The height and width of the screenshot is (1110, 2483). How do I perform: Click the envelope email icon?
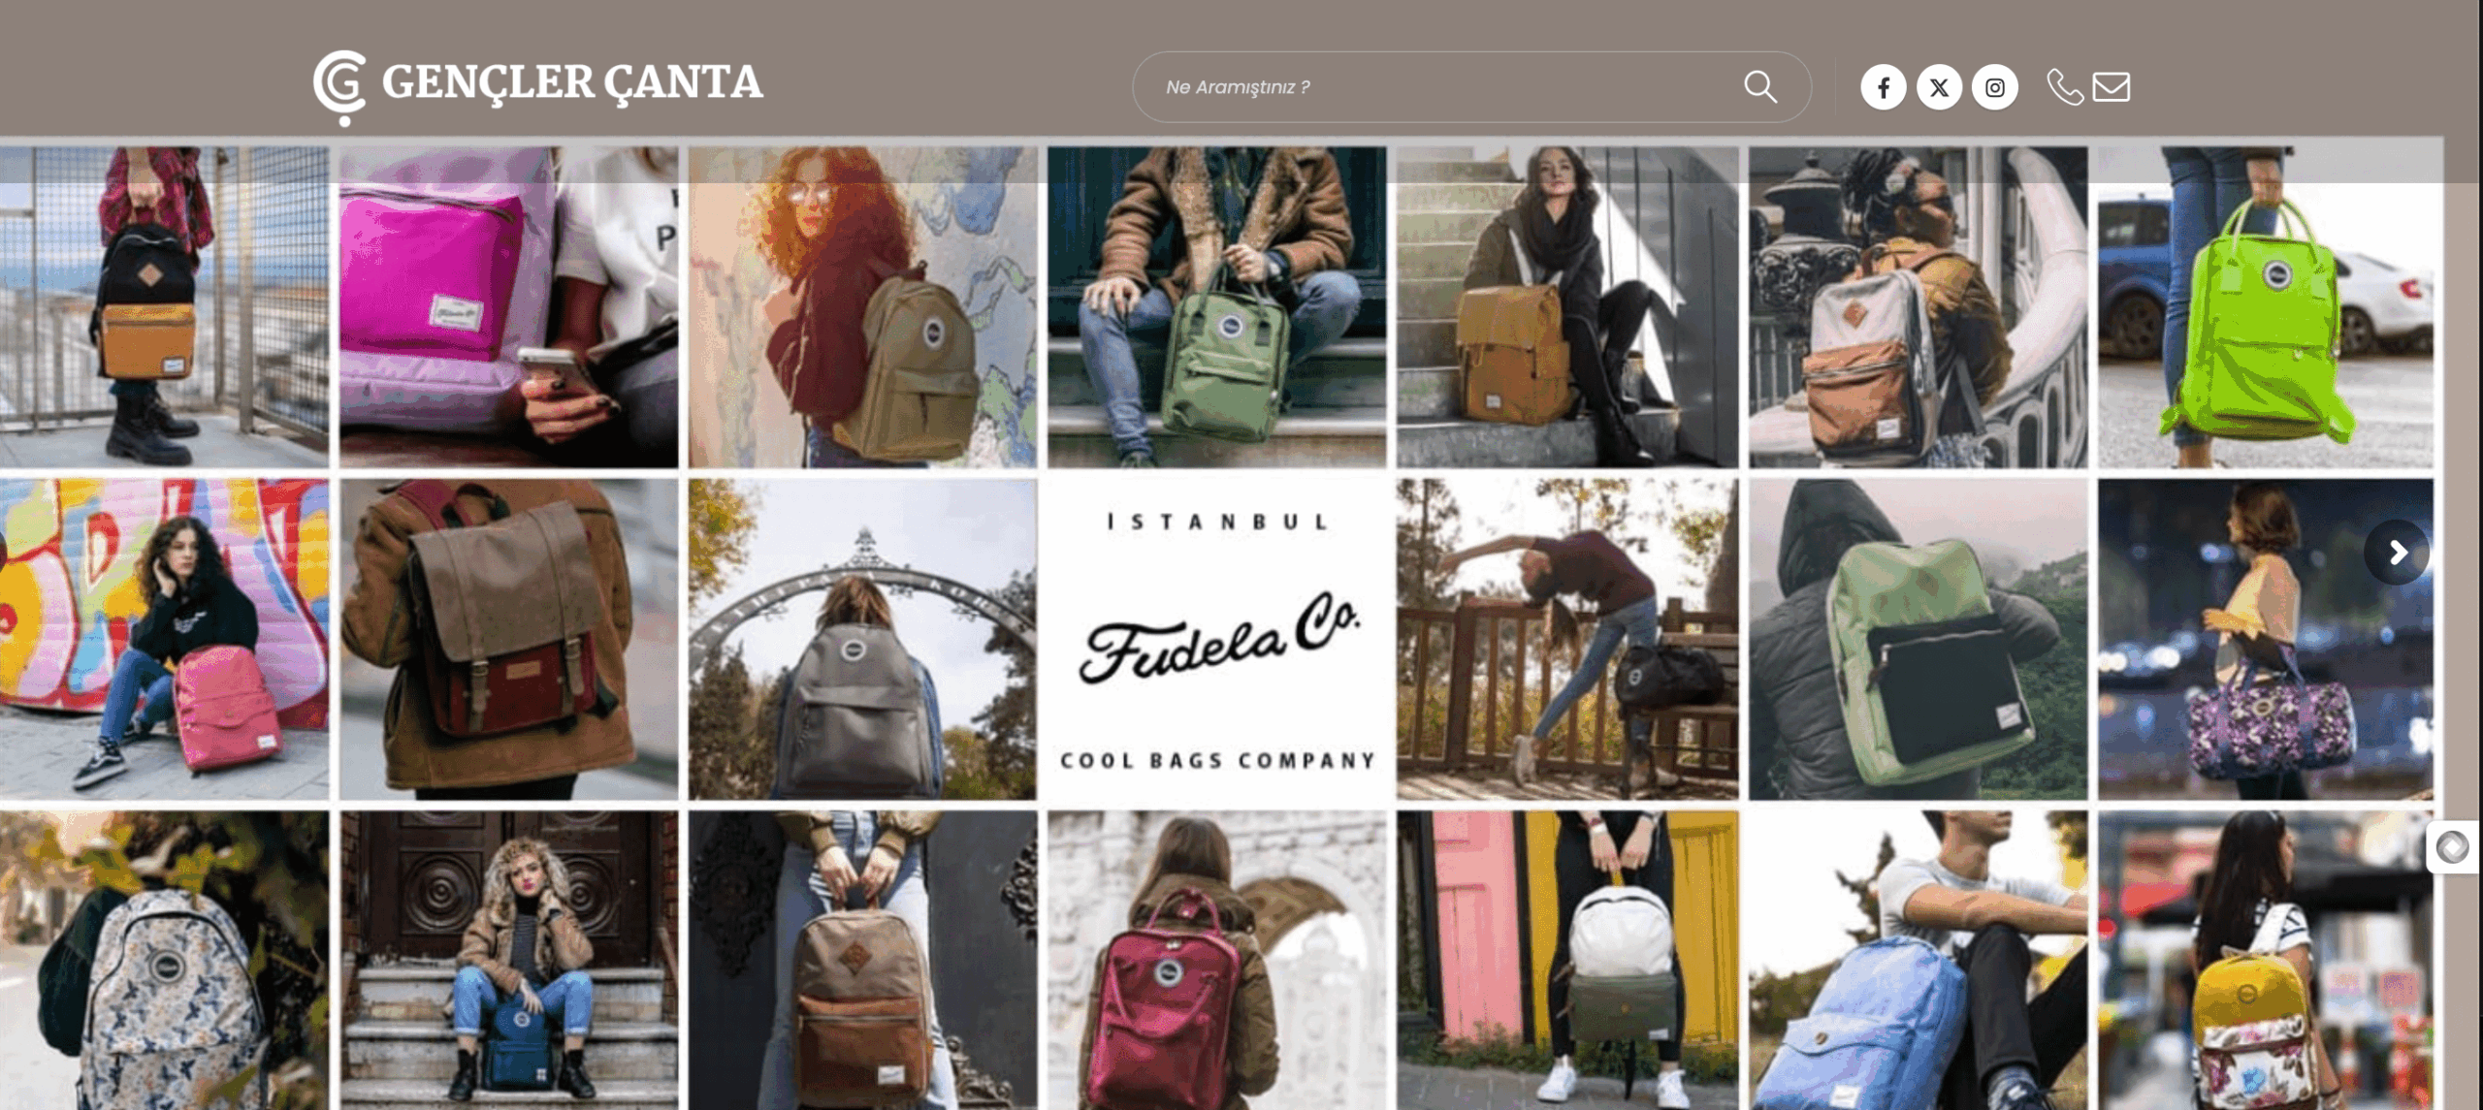2112,87
